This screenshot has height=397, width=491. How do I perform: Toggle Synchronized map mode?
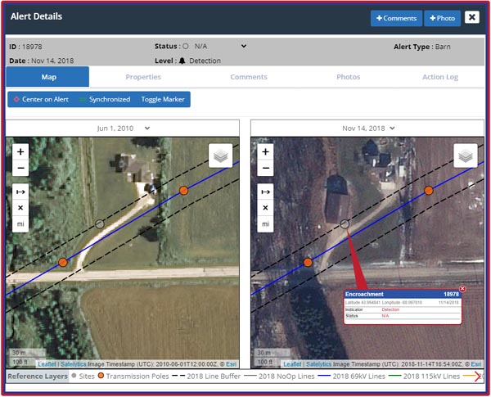[x=105, y=99]
